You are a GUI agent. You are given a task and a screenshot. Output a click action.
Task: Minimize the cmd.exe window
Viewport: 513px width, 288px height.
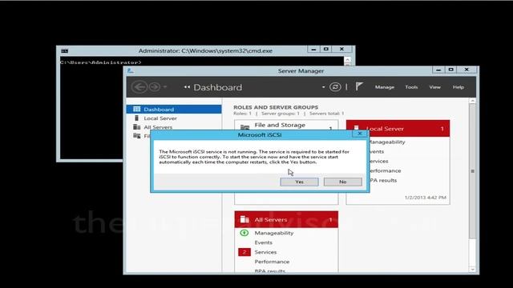tap(313, 49)
